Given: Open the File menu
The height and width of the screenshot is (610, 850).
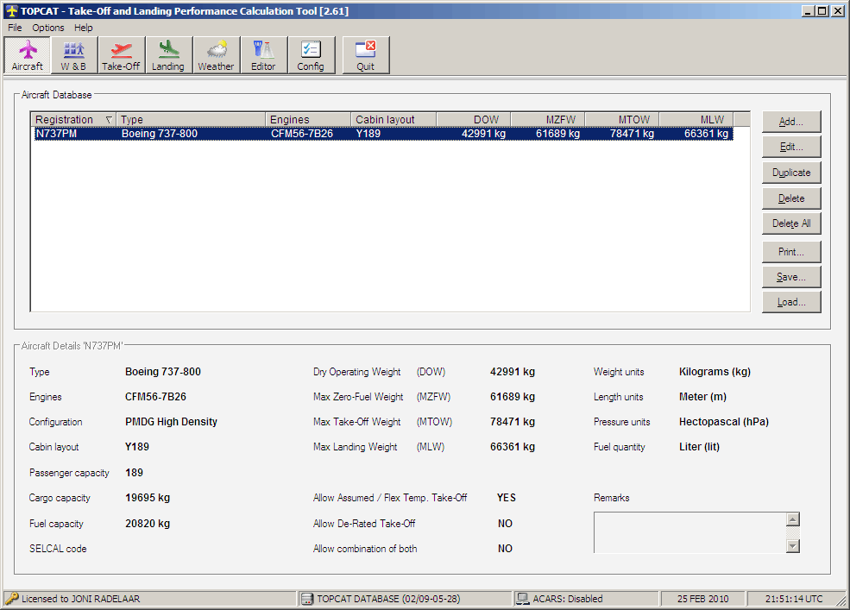Looking at the screenshot, I should (x=15, y=28).
